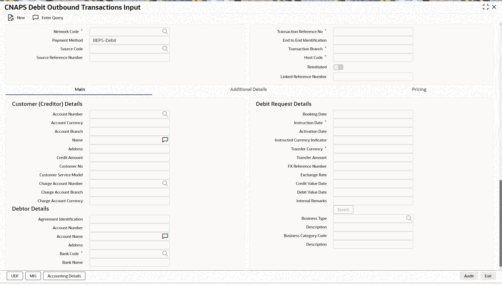Switch to the Pricing tab

click(419, 90)
